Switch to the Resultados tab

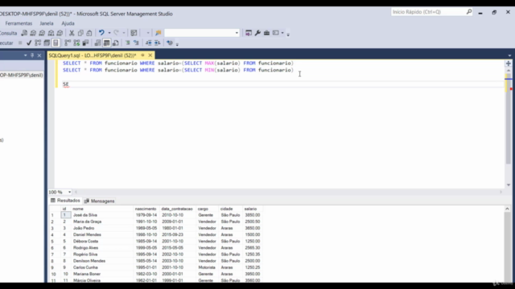pos(65,201)
